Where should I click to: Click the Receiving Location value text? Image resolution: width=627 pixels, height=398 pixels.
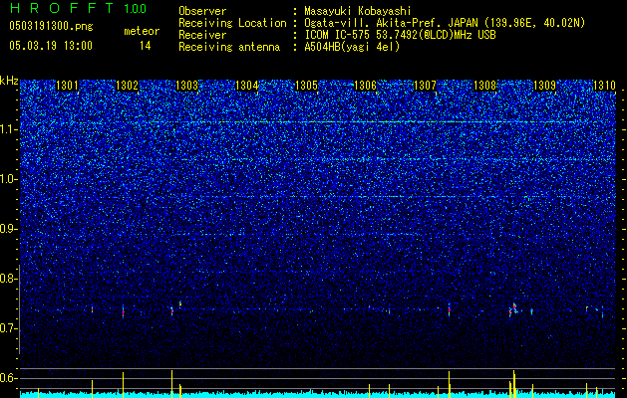pyautogui.click(x=445, y=23)
